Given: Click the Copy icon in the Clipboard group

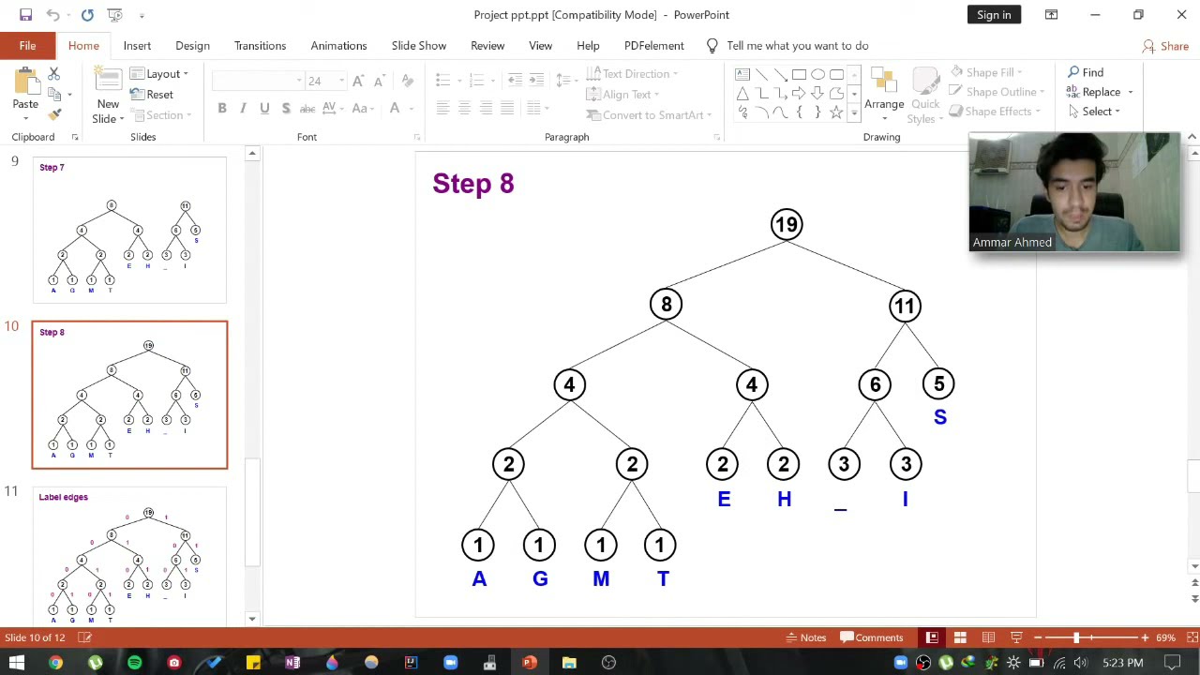Looking at the screenshot, I should click(x=53, y=93).
